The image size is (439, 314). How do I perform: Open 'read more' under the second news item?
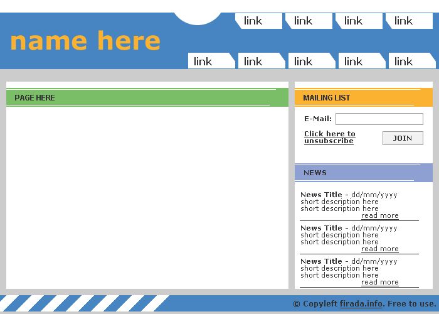point(380,249)
